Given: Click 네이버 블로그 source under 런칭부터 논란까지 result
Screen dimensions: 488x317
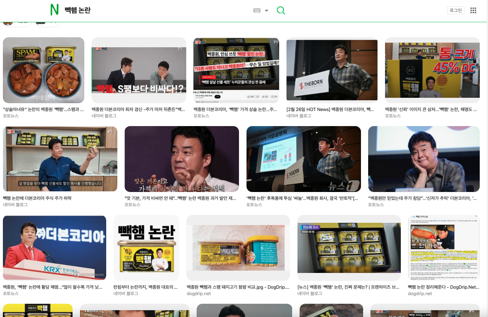Looking at the screenshot, I should (x=126, y=293).
